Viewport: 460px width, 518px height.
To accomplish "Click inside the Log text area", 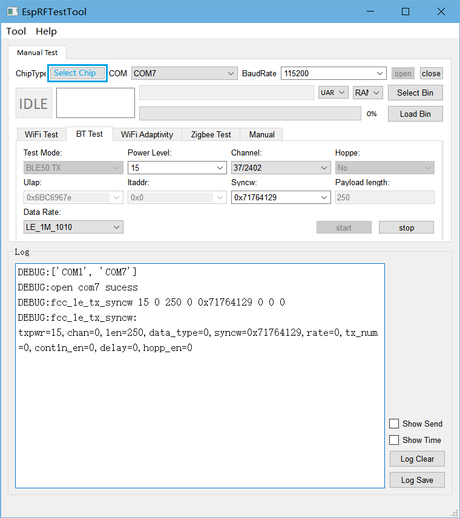I will pos(200,411).
